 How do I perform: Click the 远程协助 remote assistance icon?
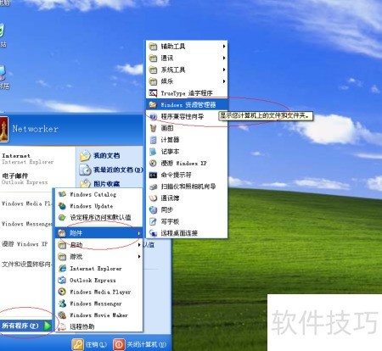(x=62, y=326)
